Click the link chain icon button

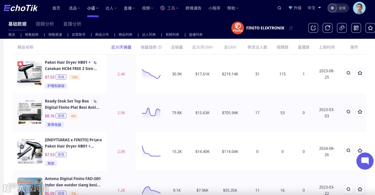coord(342,28)
